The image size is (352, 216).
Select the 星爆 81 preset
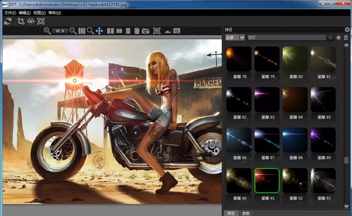point(323,59)
